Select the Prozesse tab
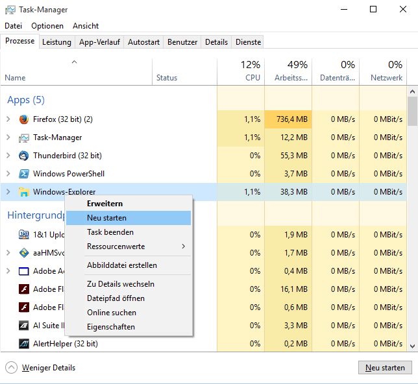Screen dimensions: 418x384 (x=20, y=41)
